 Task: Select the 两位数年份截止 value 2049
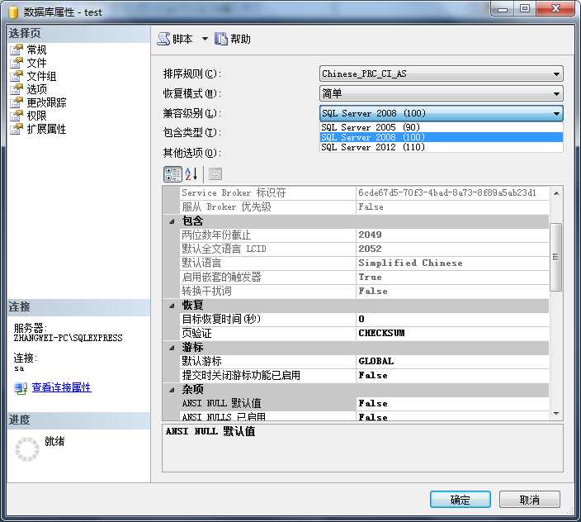coord(452,235)
